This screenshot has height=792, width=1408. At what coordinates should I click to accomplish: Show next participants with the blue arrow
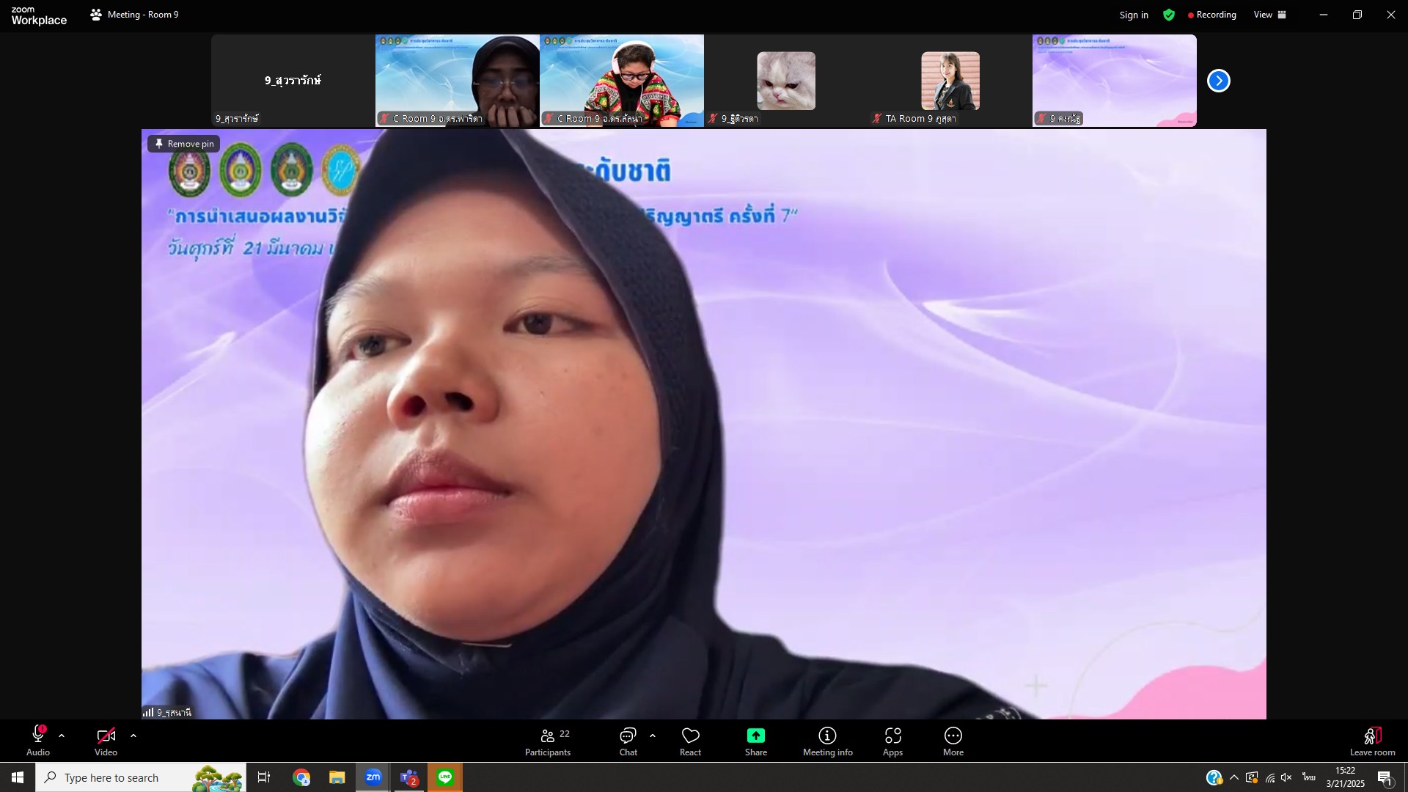1219,81
